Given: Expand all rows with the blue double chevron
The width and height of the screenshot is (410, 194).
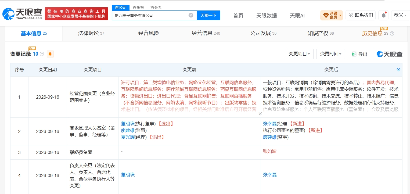Looking at the screenshot, I should click(x=398, y=70).
